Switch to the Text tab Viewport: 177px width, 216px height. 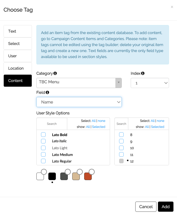[18, 31]
